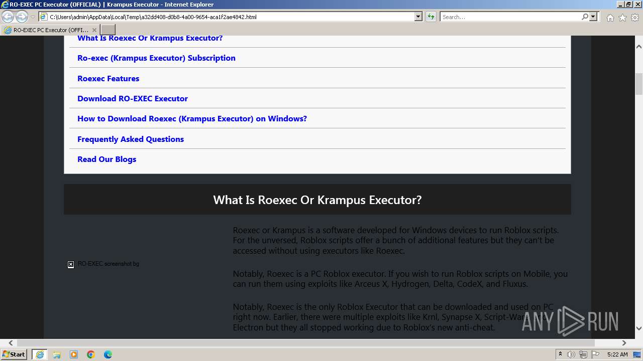Viewport: 643px width, 361px height.
Task: Click the Search input box
Action: [x=510, y=17]
